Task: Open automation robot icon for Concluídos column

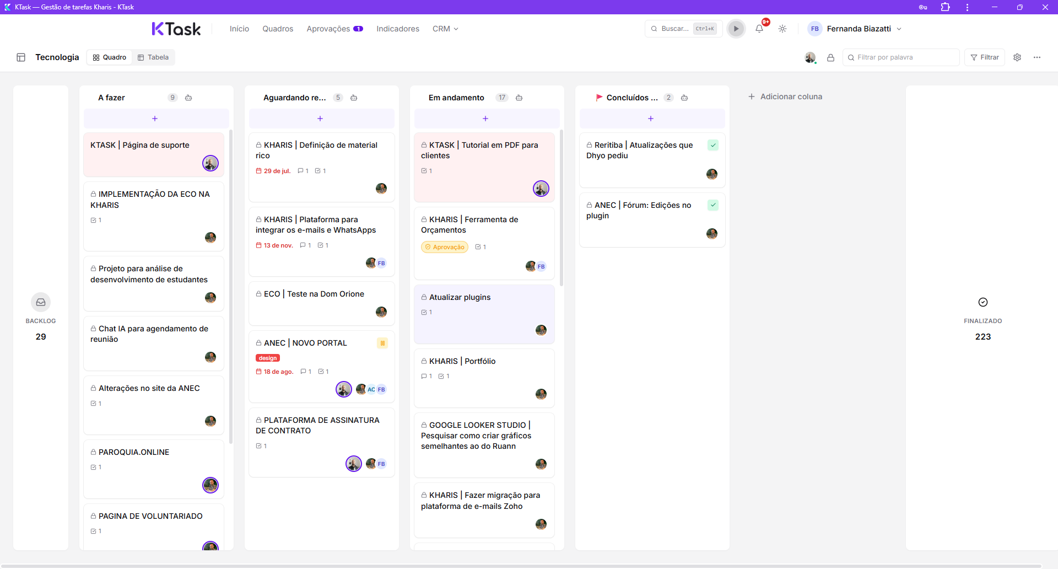Action: tap(684, 98)
